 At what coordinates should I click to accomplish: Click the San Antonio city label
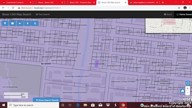(46, 64)
